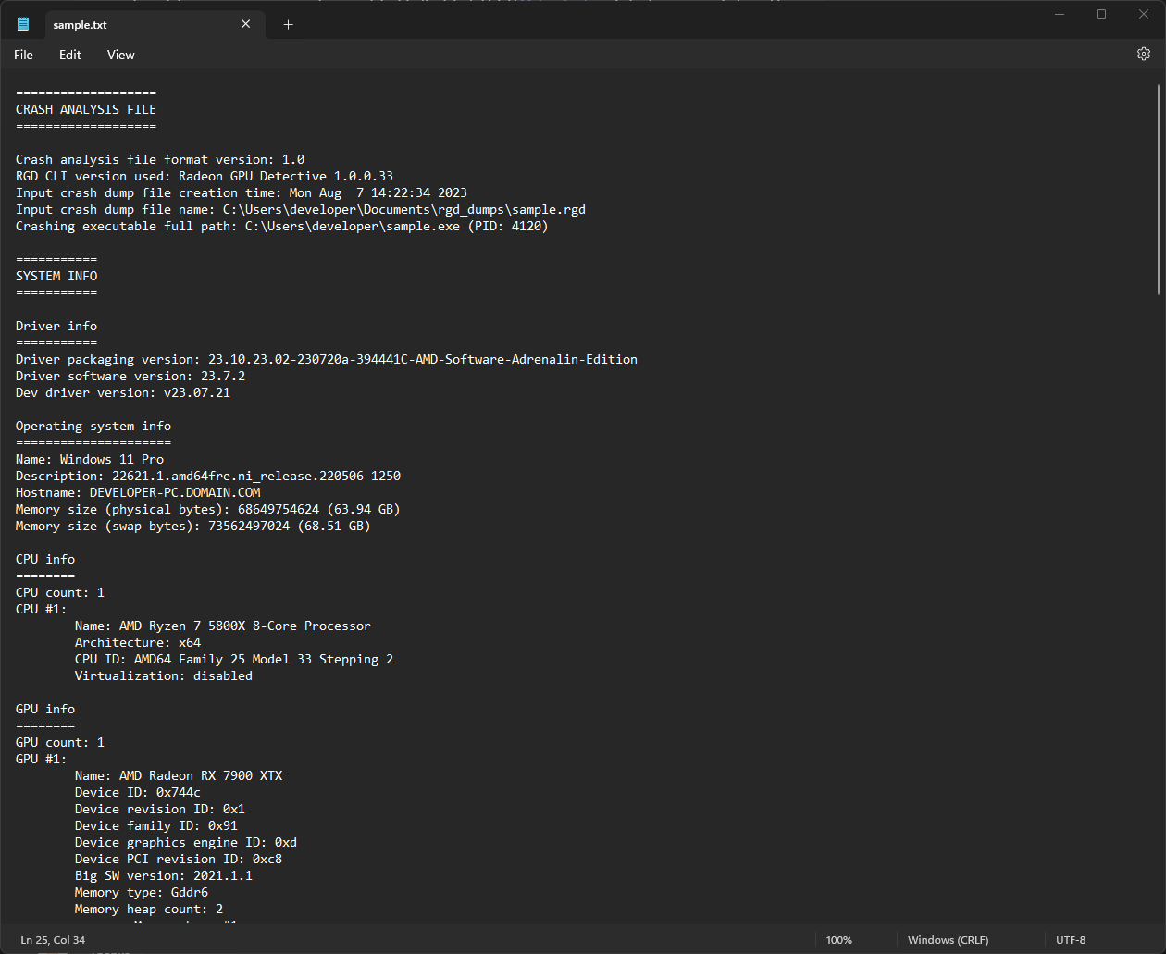
Task: Click the Windows (CRLF) line ending indicator
Action: coord(948,940)
